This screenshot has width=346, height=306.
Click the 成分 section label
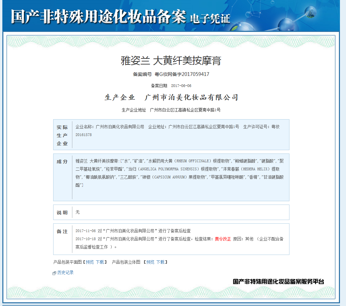[x=62, y=162]
